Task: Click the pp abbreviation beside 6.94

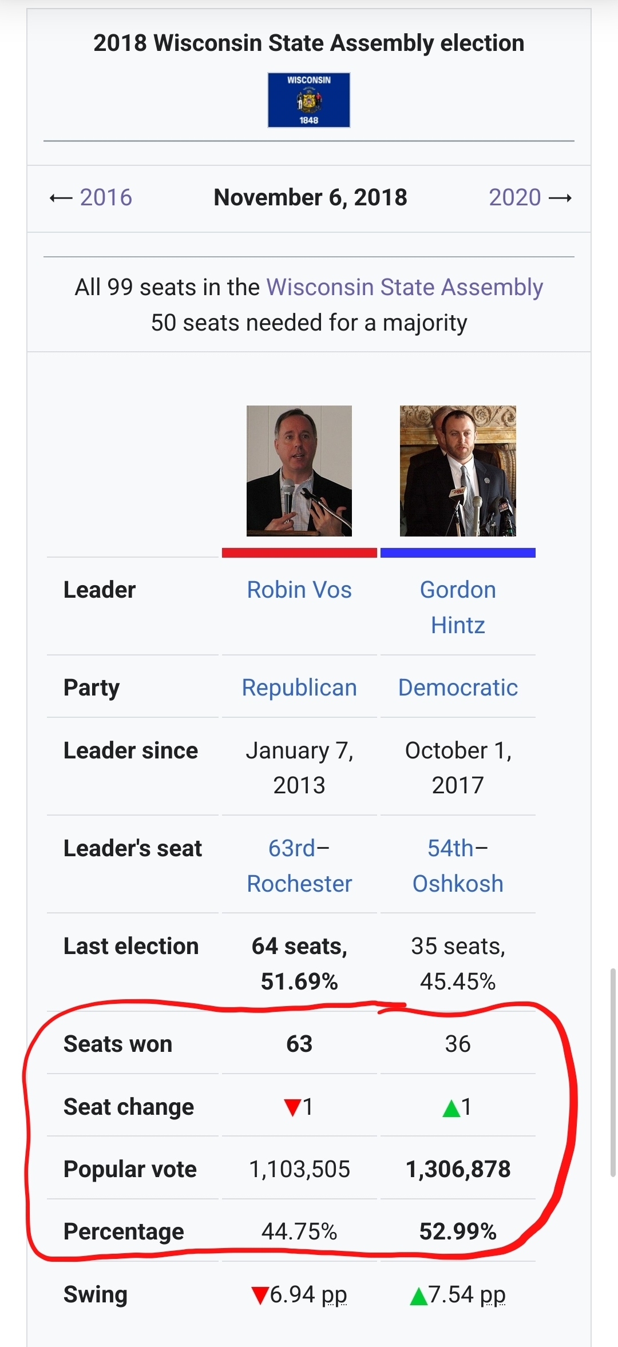Action: coord(334,1295)
